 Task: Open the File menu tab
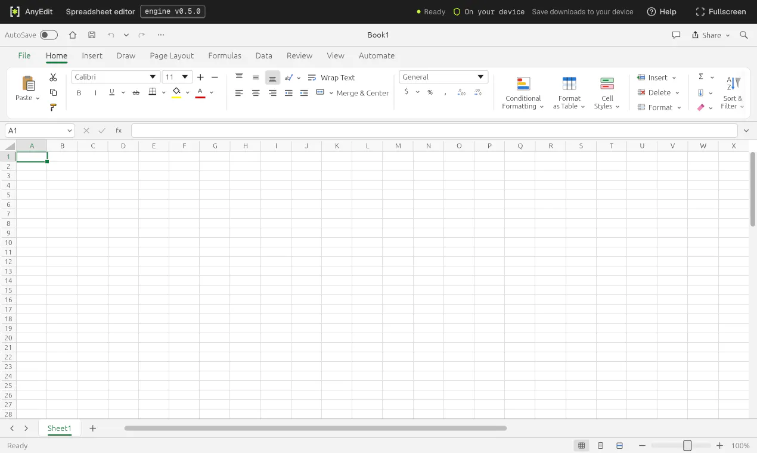coord(24,55)
